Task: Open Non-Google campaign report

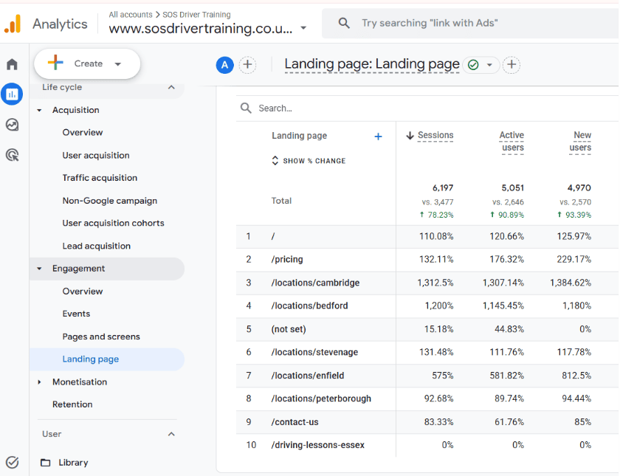Action: [x=109, y=201]
